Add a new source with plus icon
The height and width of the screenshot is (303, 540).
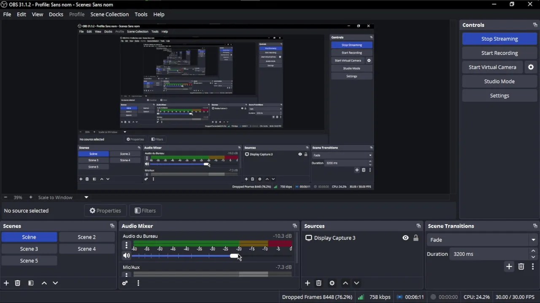pyautogui.click(x=308, y=283)
